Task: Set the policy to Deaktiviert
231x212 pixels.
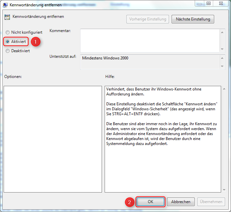Action: point(8,51)
